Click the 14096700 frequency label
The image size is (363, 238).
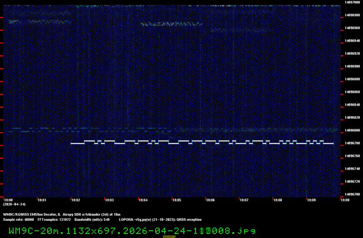pos(353,194)
